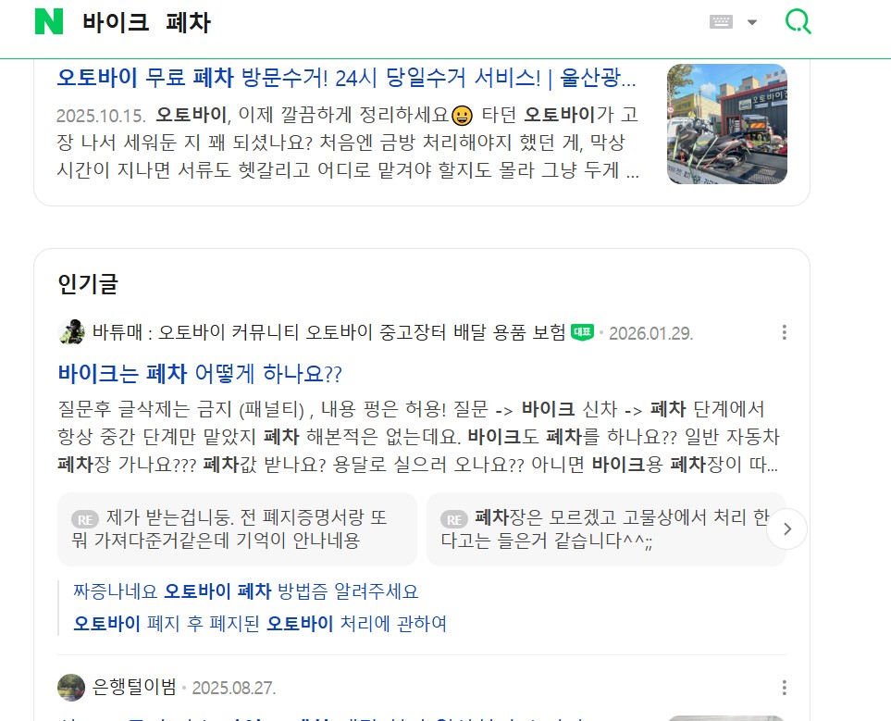
Task: Expand the dropdown arrow next to keyboard icon
Action: tap(752, 22)
